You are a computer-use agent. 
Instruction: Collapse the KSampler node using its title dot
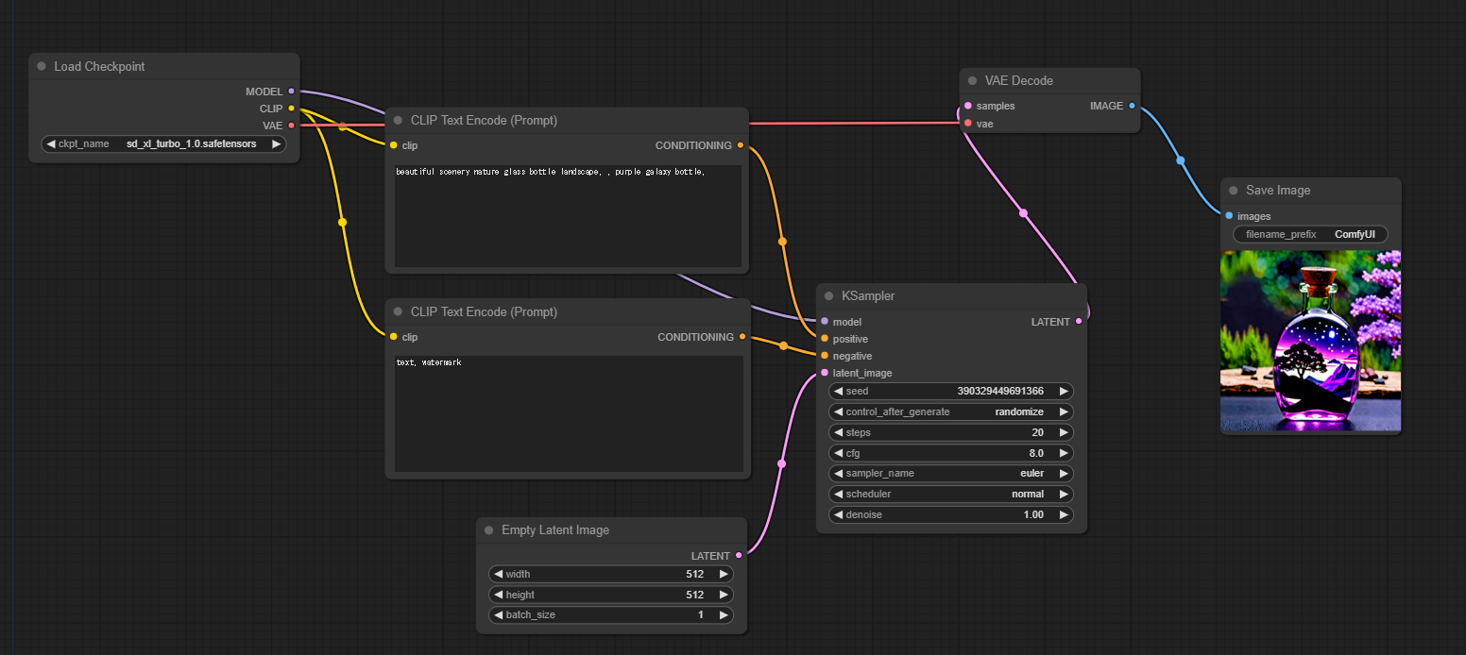[x=829, y=296]
